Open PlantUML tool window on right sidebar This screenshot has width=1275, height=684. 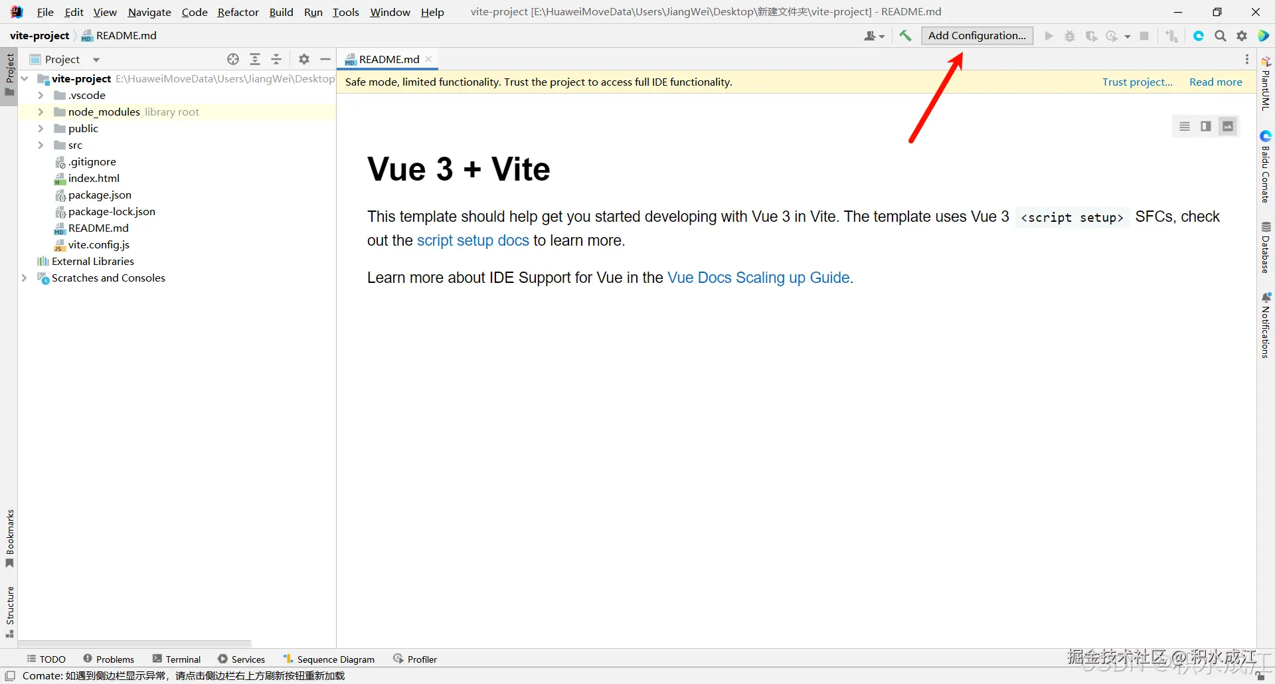coord(1266,84)
